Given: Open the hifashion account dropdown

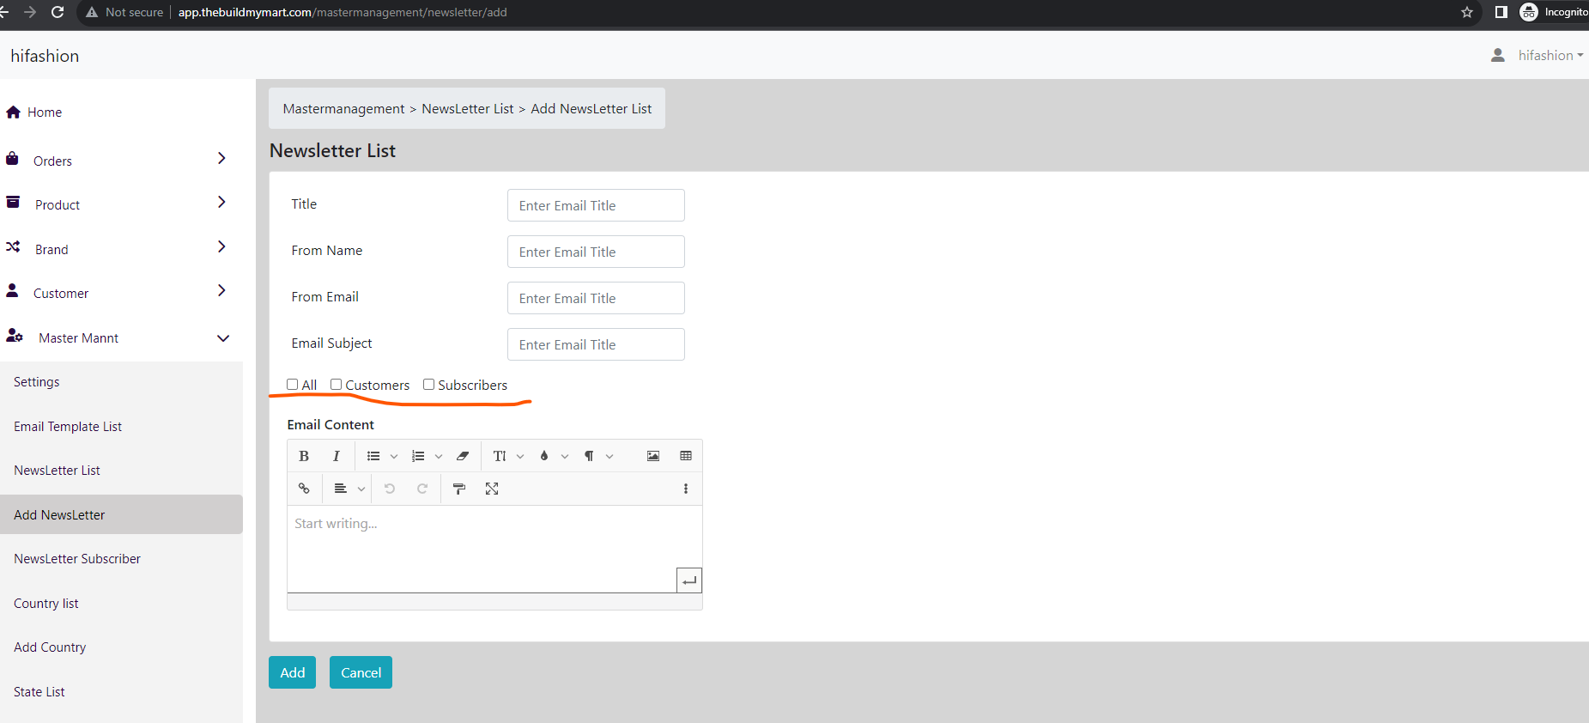Looking at the screenshot, I should point(1550,55).
